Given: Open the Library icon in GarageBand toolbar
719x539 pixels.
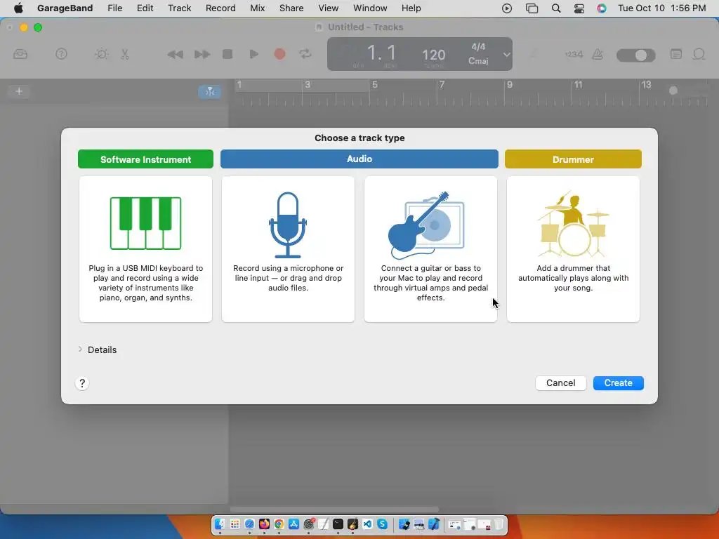Looking at the screenshot, I should 20,54.
